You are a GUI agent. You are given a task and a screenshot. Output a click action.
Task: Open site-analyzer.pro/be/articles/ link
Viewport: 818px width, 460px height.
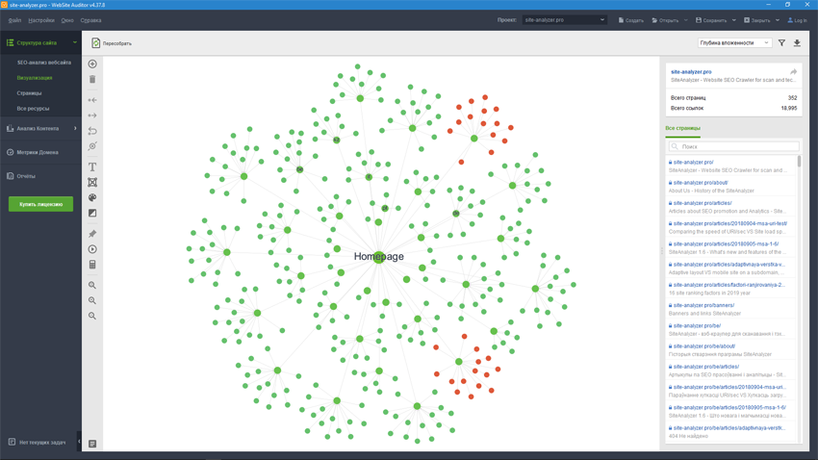pyautogui.click(x=705, y=367)
